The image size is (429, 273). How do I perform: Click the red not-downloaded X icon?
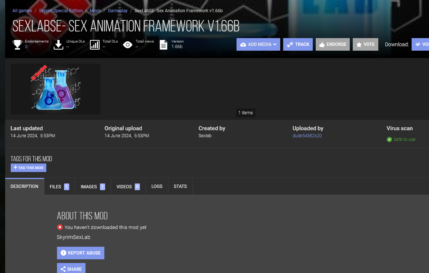[x=60, y=227]
